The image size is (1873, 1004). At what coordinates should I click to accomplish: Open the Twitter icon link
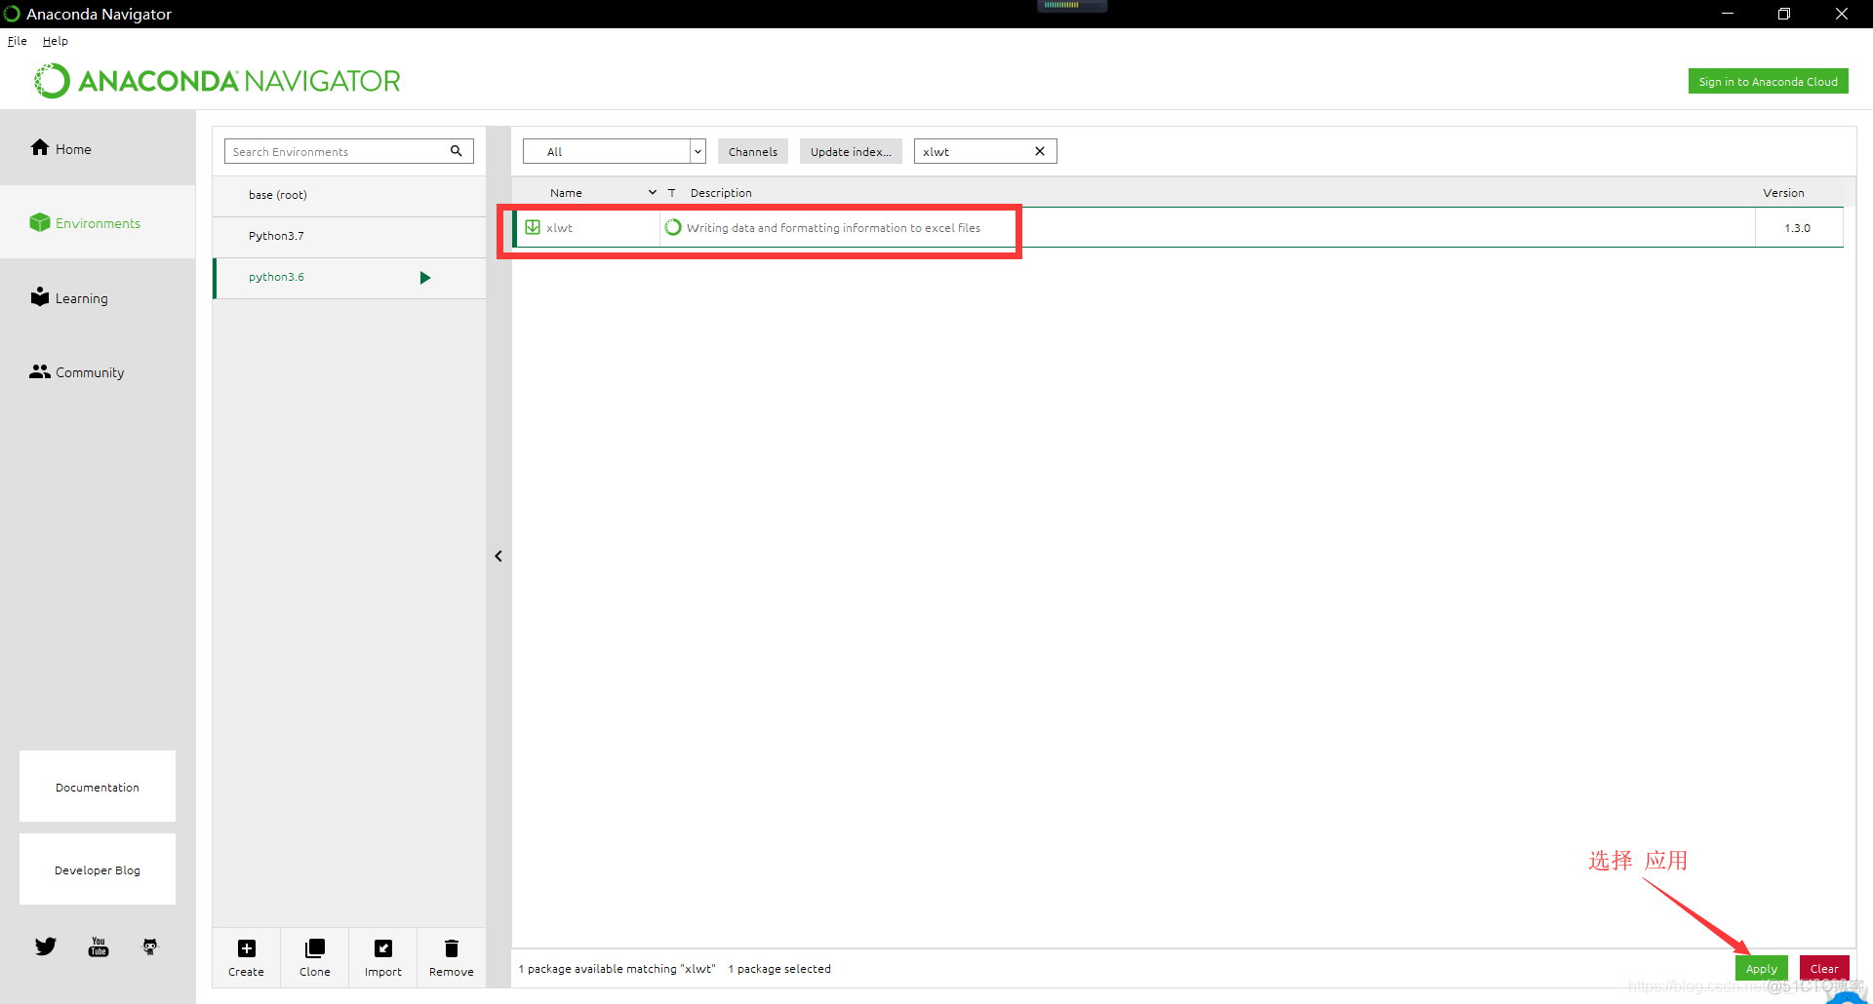46,946
